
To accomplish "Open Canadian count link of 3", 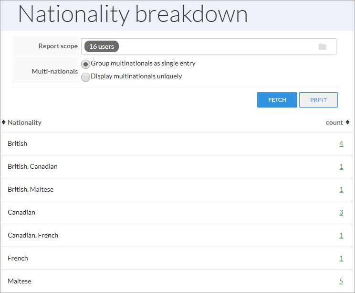I will [341, 213].
